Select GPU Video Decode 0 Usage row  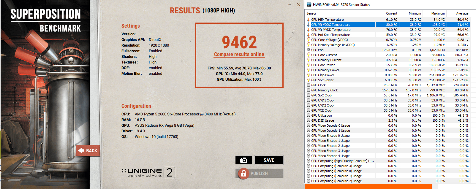pyautogui.click(x=388, y=125)
